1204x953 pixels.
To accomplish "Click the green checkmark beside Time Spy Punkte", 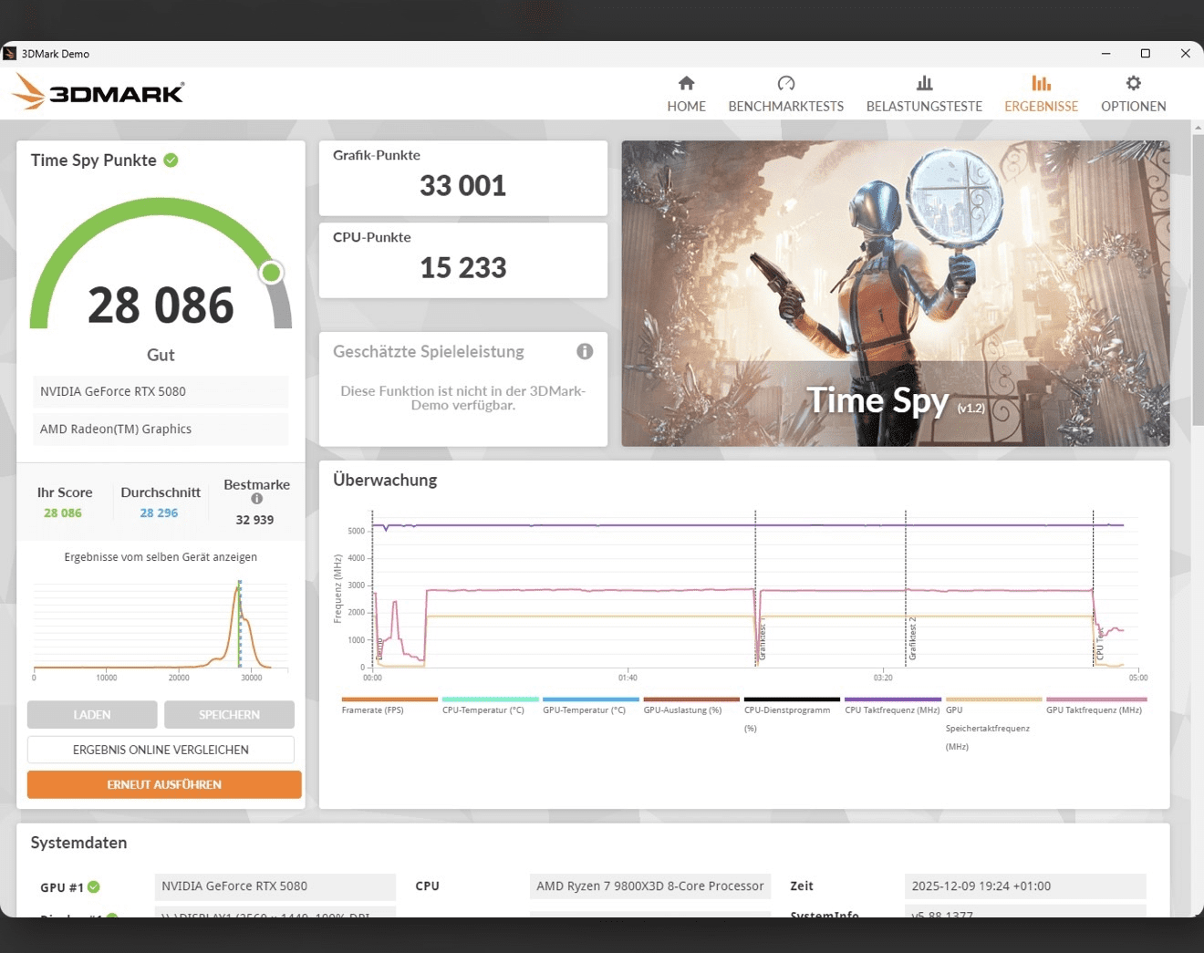I will pyautogui.click(x=171, y=161).
